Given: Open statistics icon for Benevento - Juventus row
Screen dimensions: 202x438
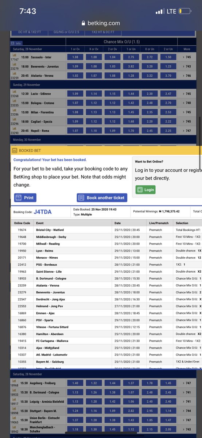Looking at the screenshot, I should pyautogui.click(x=15, y=64).
